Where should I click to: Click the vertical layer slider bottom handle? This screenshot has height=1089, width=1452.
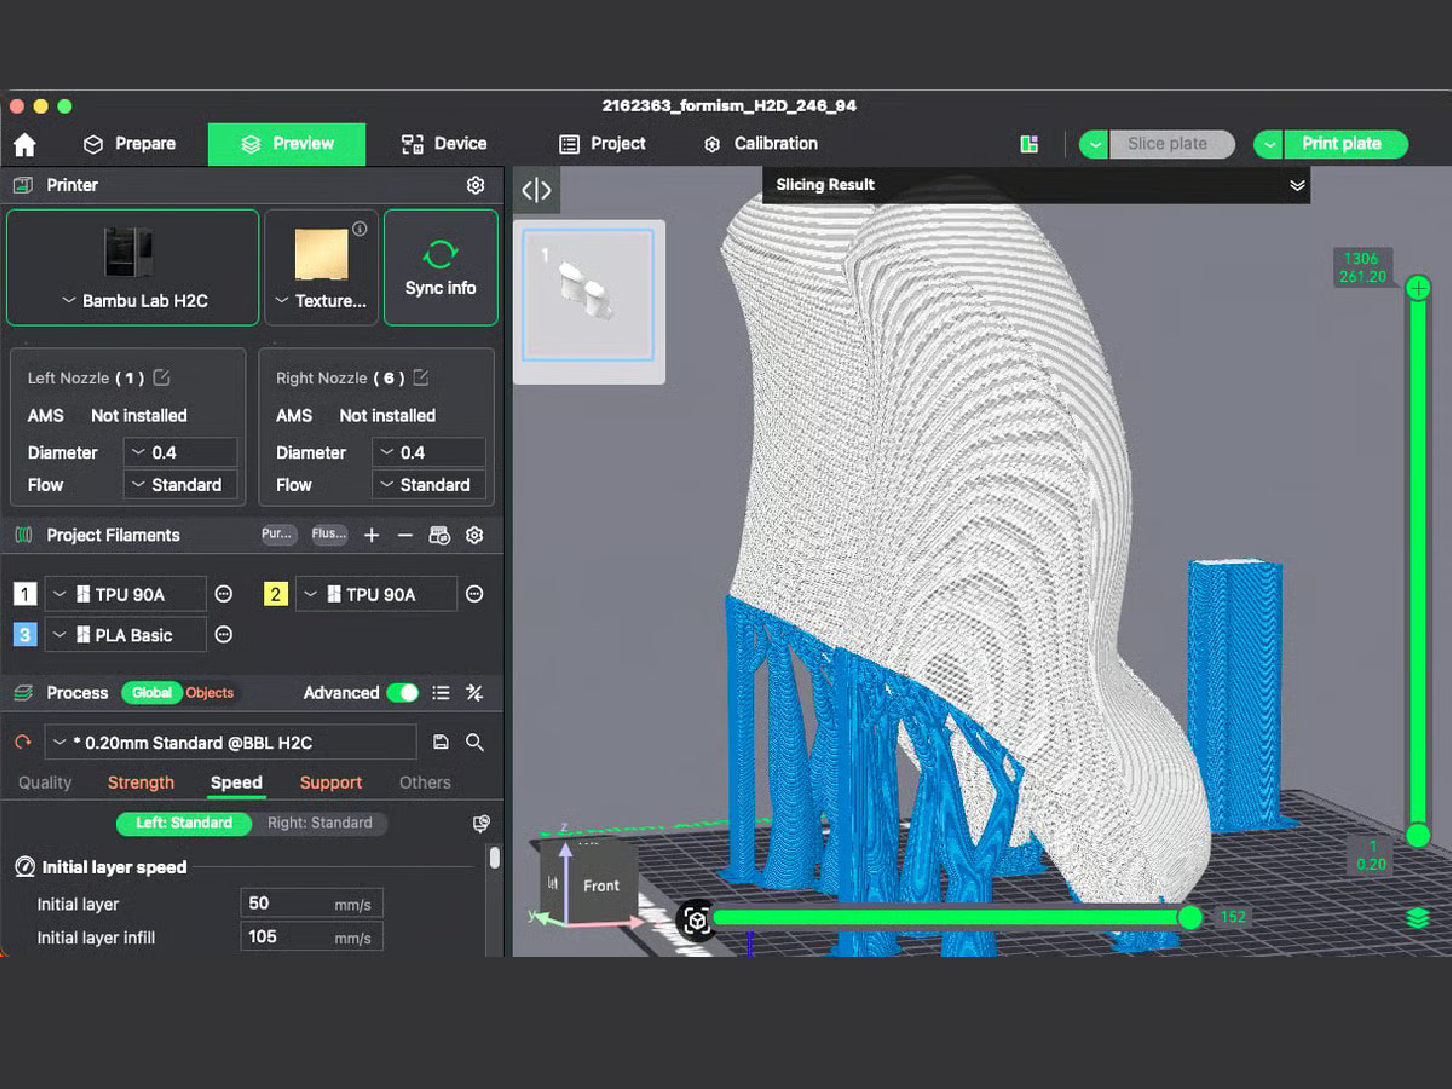coord(1419,836)
